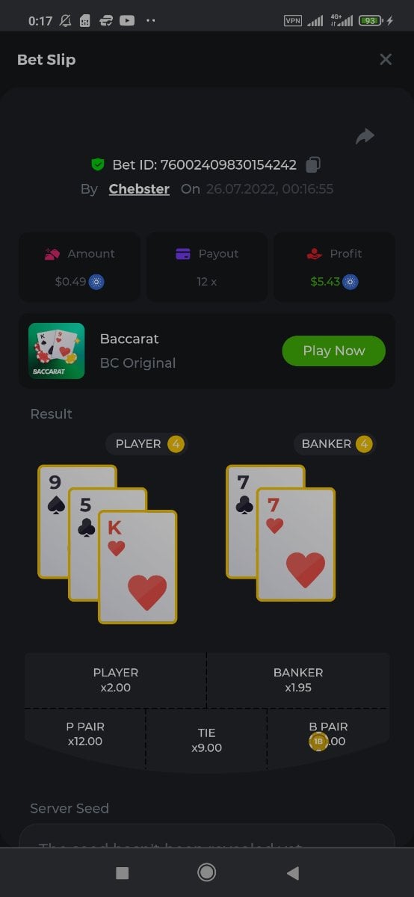Tap the King of hearts player card
The image size is (414, 897).
pyautogui.click(x=138, y=567)
